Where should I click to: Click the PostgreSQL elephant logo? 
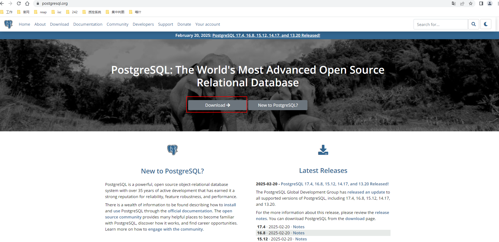(8, 24)
